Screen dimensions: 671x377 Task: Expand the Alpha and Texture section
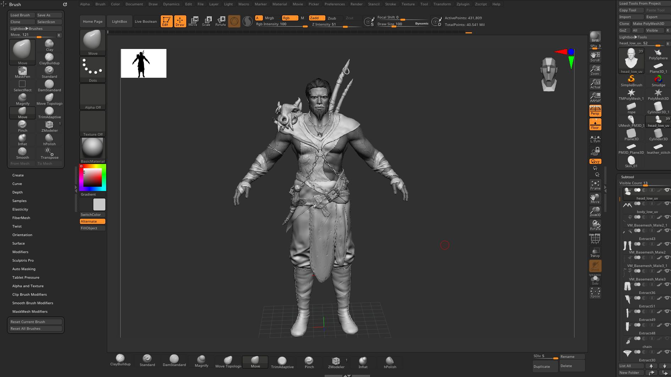coord(28,286)
